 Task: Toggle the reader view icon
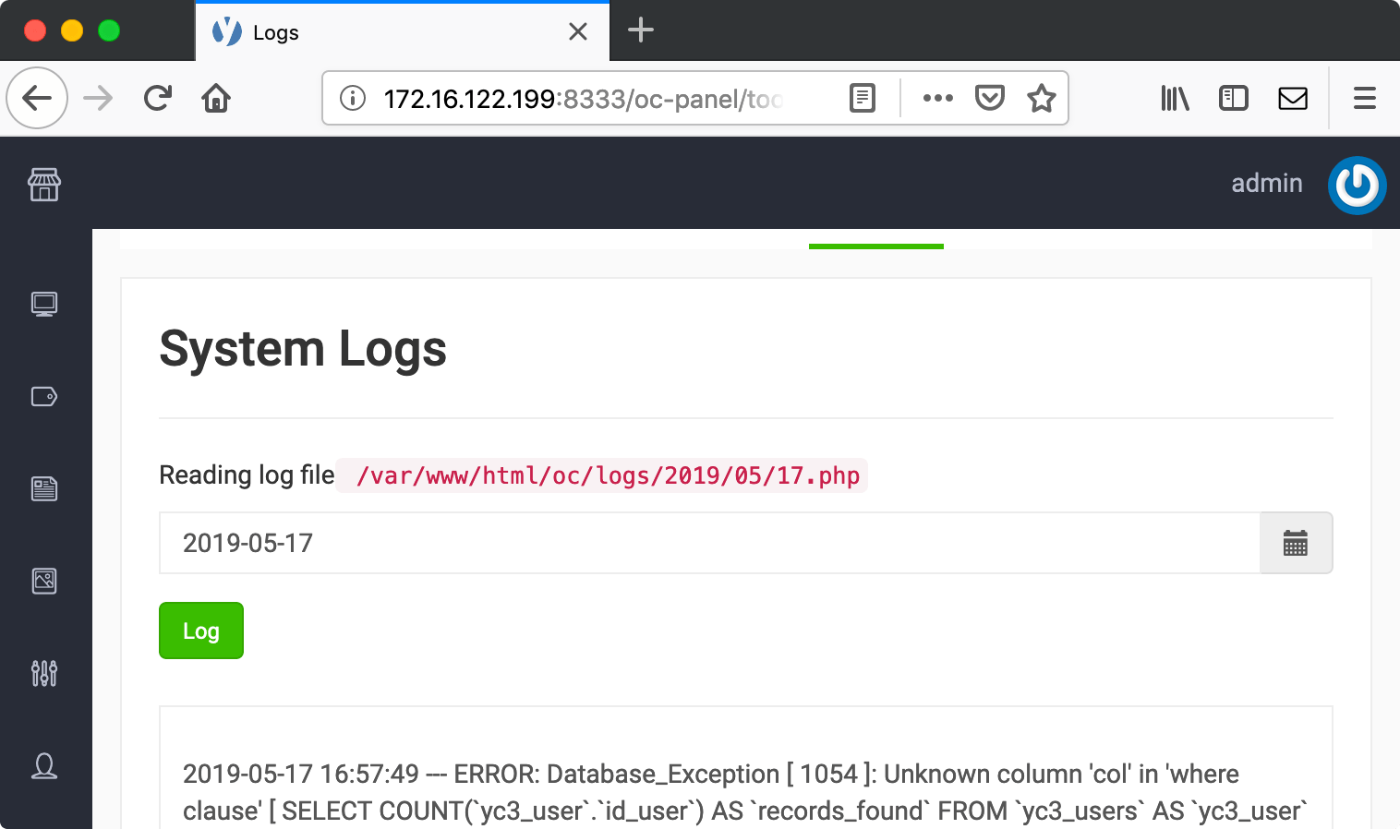[x=863, y=98]
